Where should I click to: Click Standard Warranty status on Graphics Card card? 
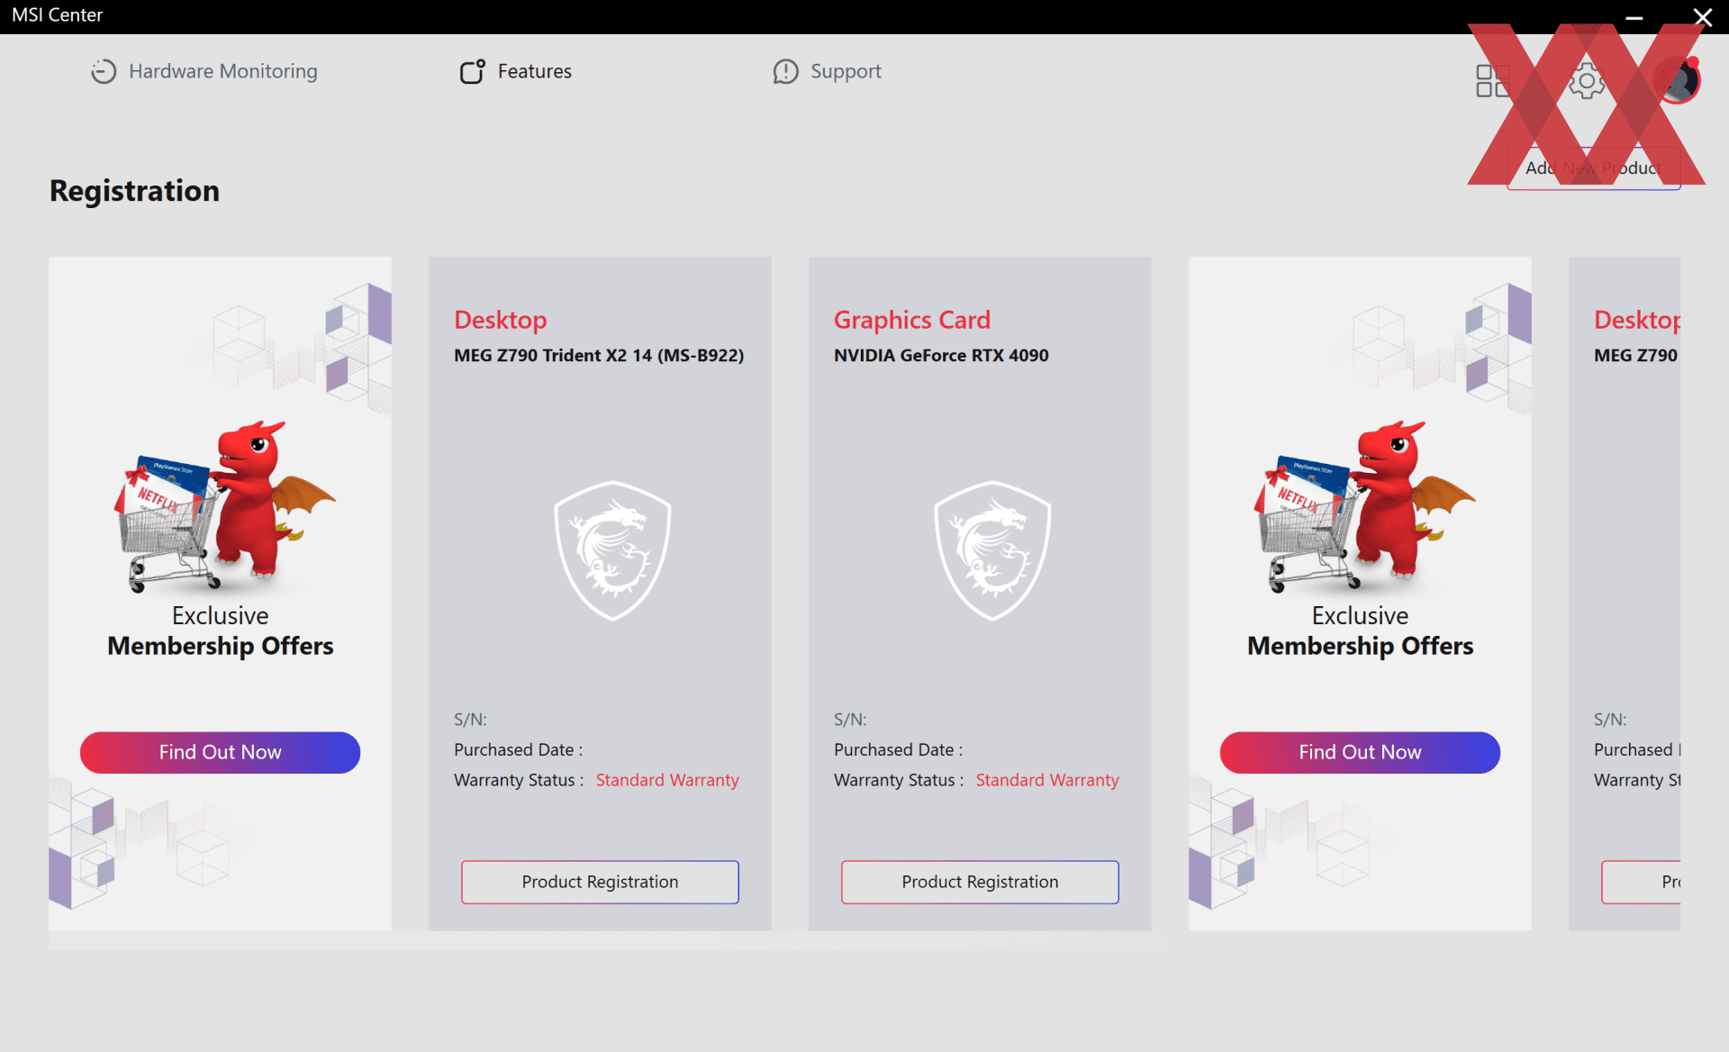(x=1047, y=780)
